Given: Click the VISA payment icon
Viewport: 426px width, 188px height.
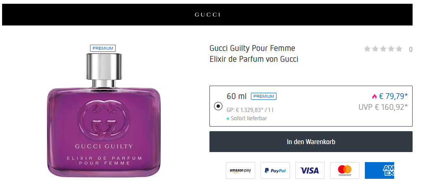Looking at the screenshot, I should (x=310, y=170).
